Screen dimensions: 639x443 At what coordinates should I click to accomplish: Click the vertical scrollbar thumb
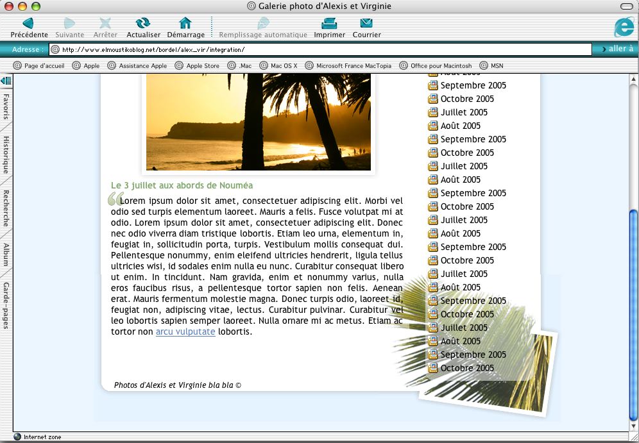coord(633,315)
